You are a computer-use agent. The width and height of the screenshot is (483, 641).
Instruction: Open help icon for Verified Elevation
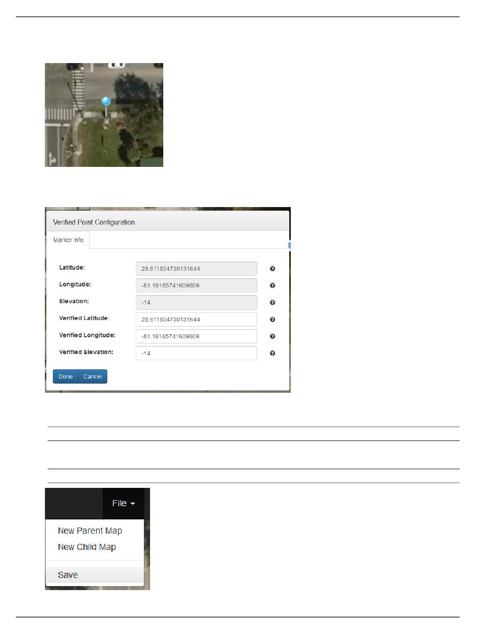click(273, 353)
